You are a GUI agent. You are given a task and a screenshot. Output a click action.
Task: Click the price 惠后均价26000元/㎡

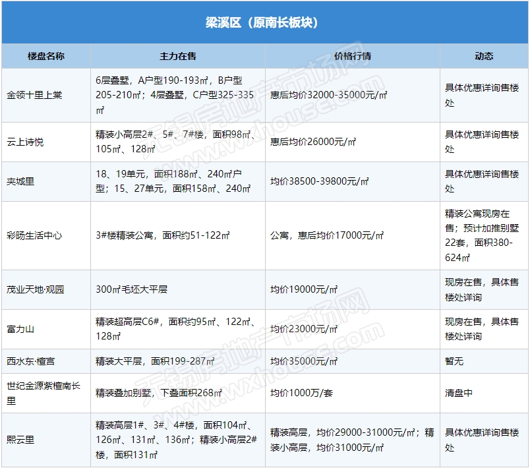tap(313, 142)
